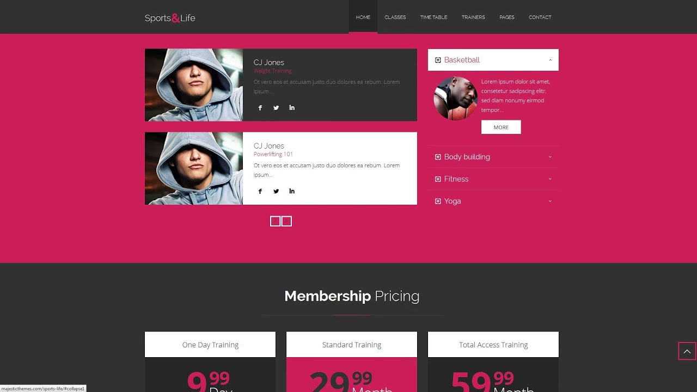The width and height of the screenshot is (697, 392).
Task: Open Twitter icon on Weight Training card
Action: (x=276, y=108)
